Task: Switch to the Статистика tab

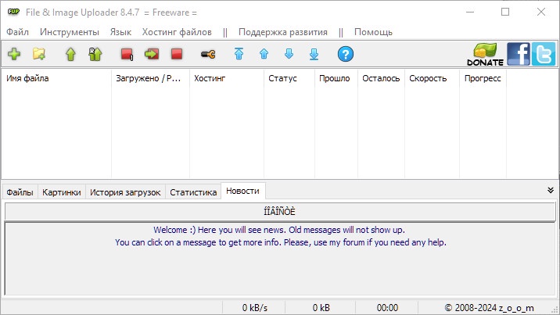Action: (x=193, y=192)
